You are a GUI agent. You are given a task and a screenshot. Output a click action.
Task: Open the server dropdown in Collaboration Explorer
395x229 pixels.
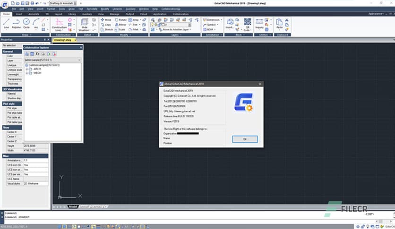79,60
